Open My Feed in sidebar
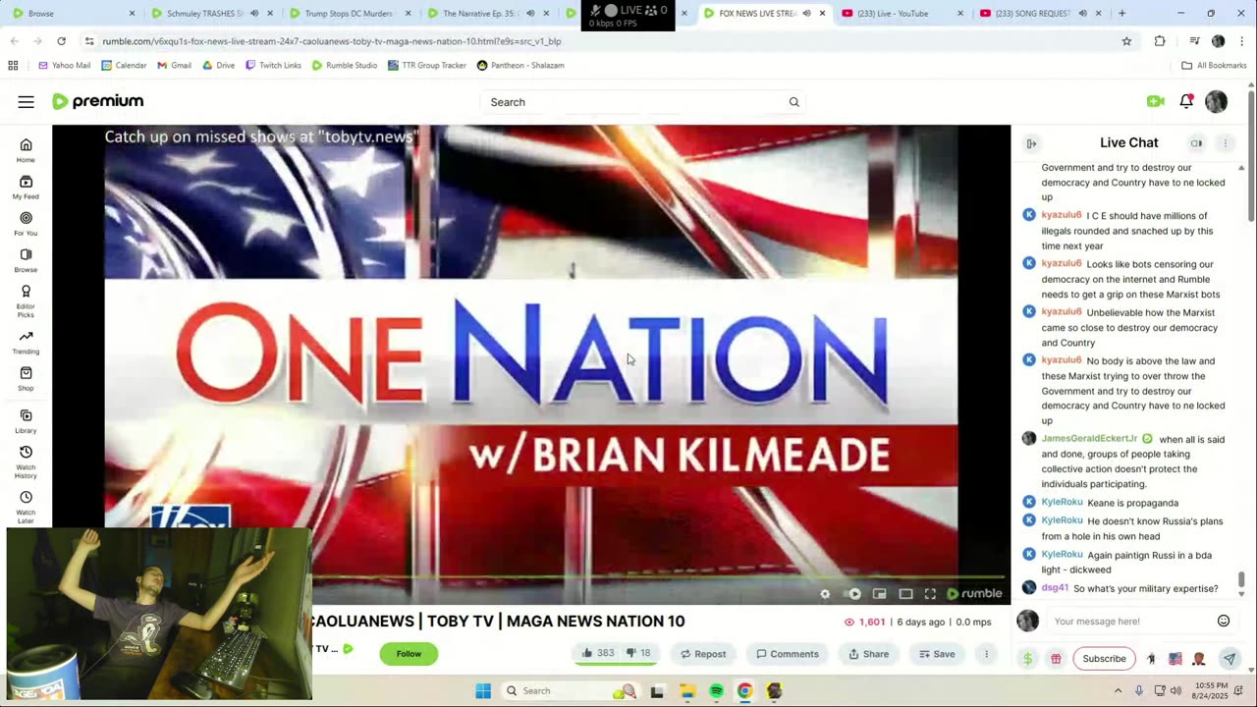 tap(26, 187)
